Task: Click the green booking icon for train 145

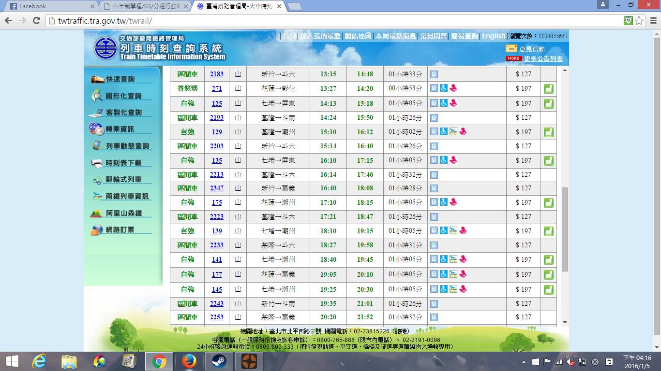Action: click(x=548, y=290)
